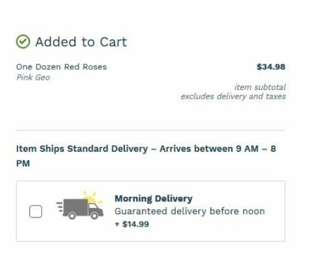Click the Pink Geo variant label
The width and height of the screenshot is (315, 261).
click(33, 77)
